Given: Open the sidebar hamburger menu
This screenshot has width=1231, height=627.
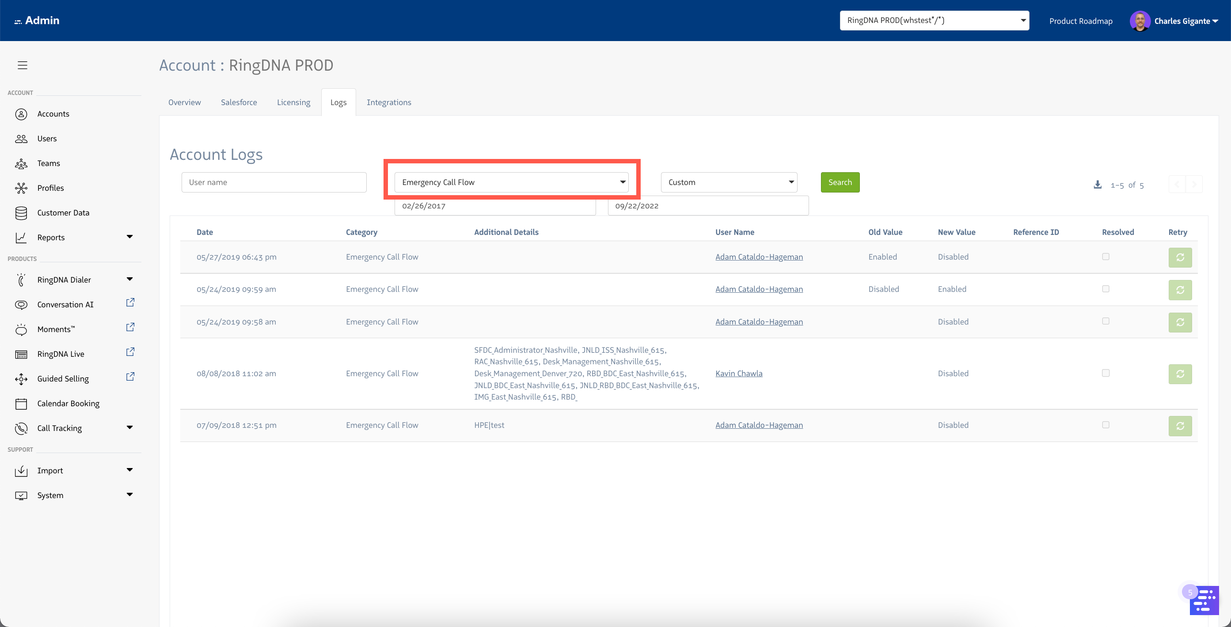Looking at the screenshot, I should (22, 65).
